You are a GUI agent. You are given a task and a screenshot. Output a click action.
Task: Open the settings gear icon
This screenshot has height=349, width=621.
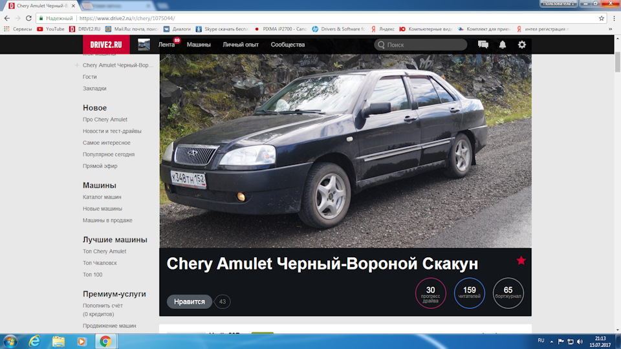[521, 45]
